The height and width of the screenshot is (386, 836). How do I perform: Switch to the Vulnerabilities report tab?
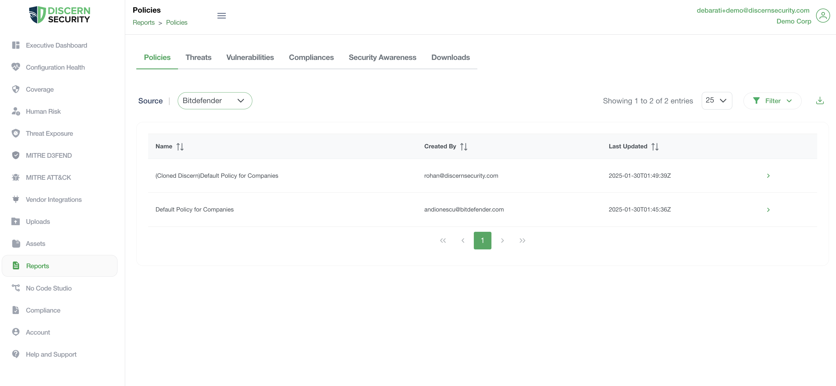[x=250, y=57]
